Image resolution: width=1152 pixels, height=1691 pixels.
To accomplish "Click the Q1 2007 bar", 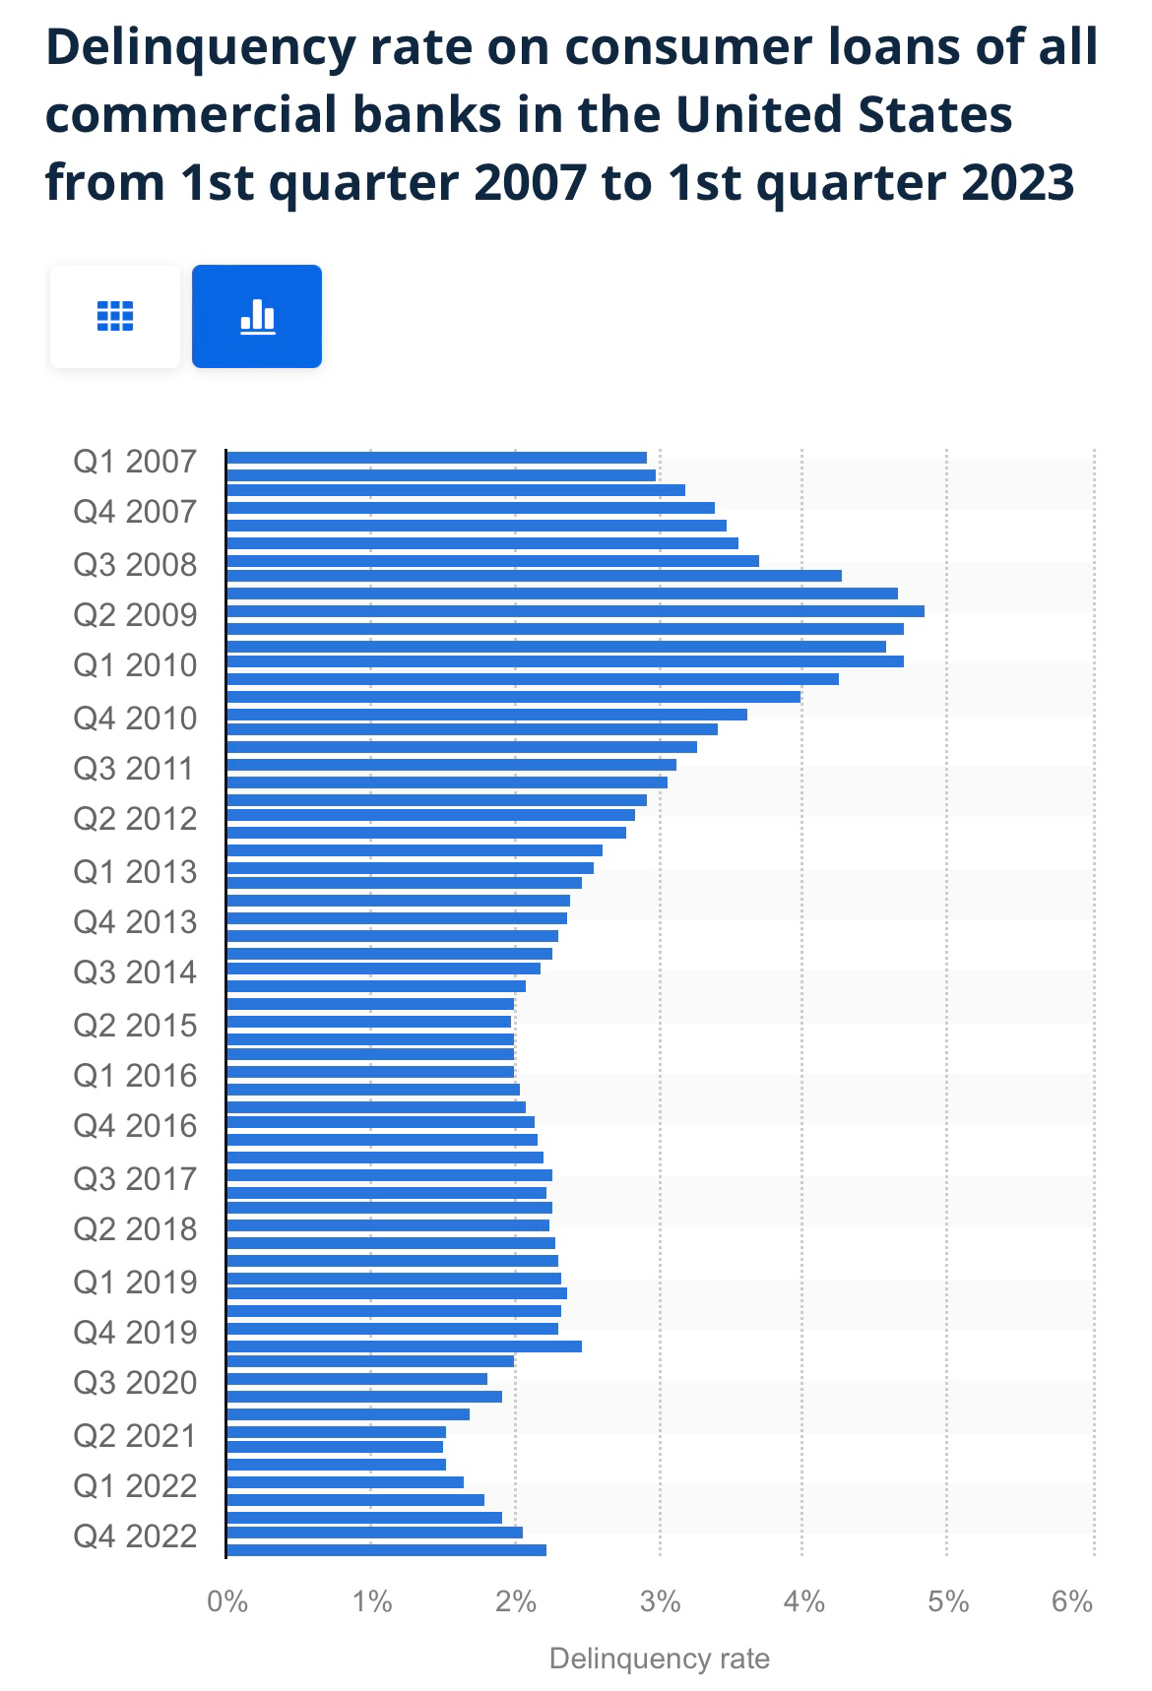I will coord(437,458).
